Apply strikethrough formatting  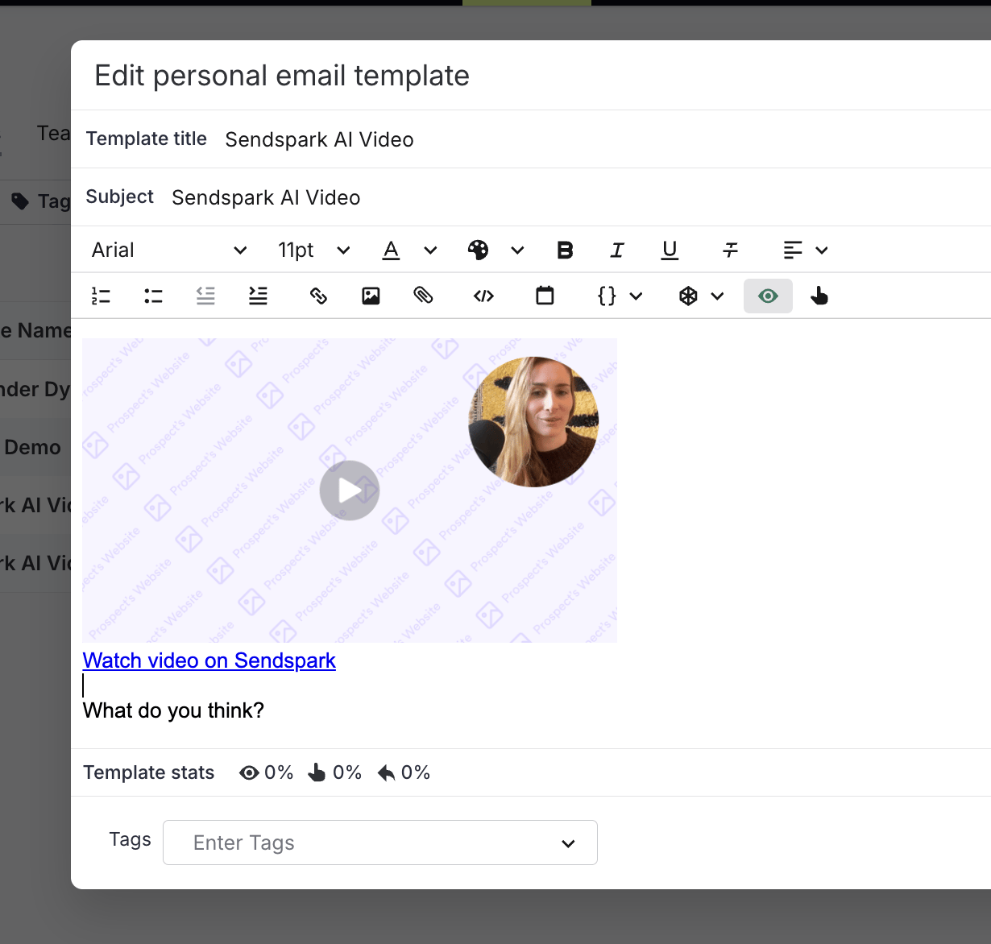(x=731, y=250)
